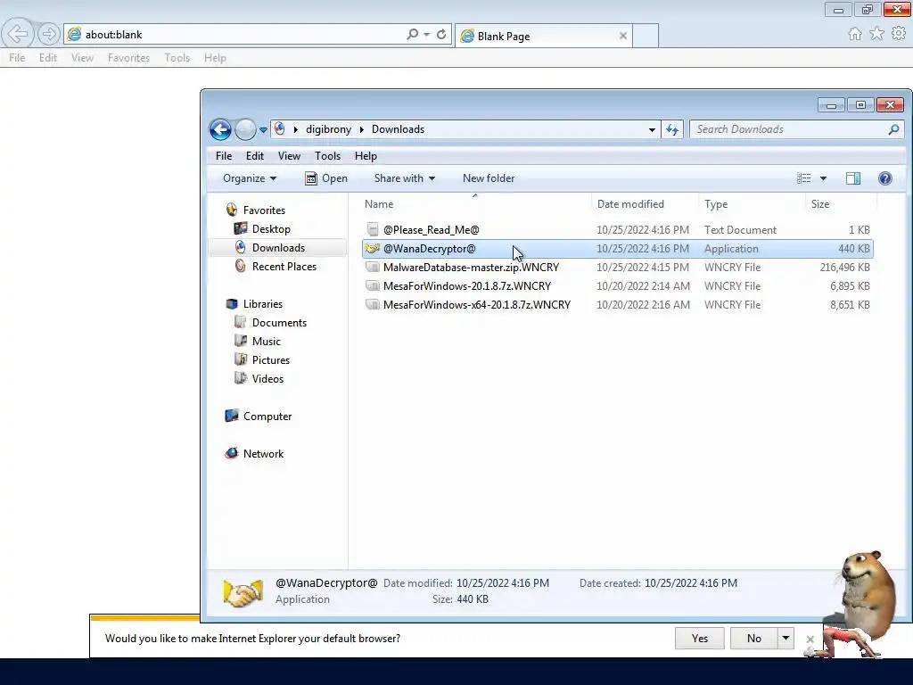Click the large handshake icon in the details pane
Image resolution: width=913 pixels, height=685 pixels.
pos(243,593)
